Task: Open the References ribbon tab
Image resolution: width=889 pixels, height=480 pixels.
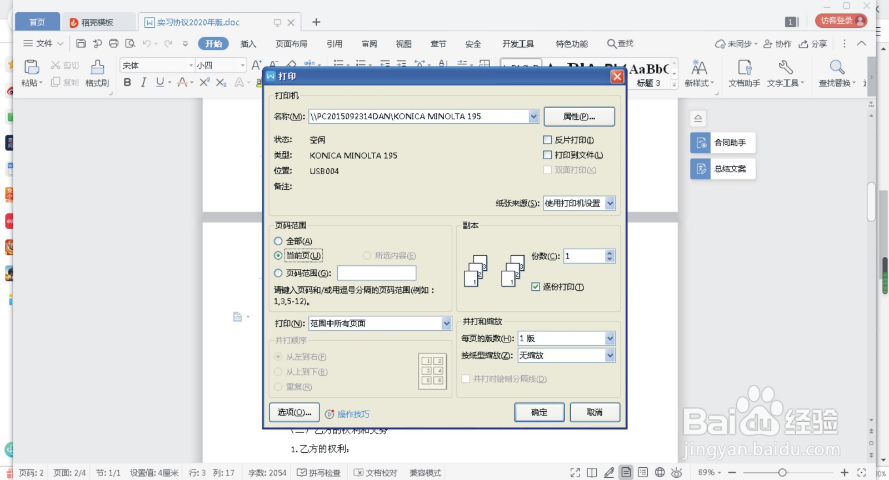Action: pos(334,44)
